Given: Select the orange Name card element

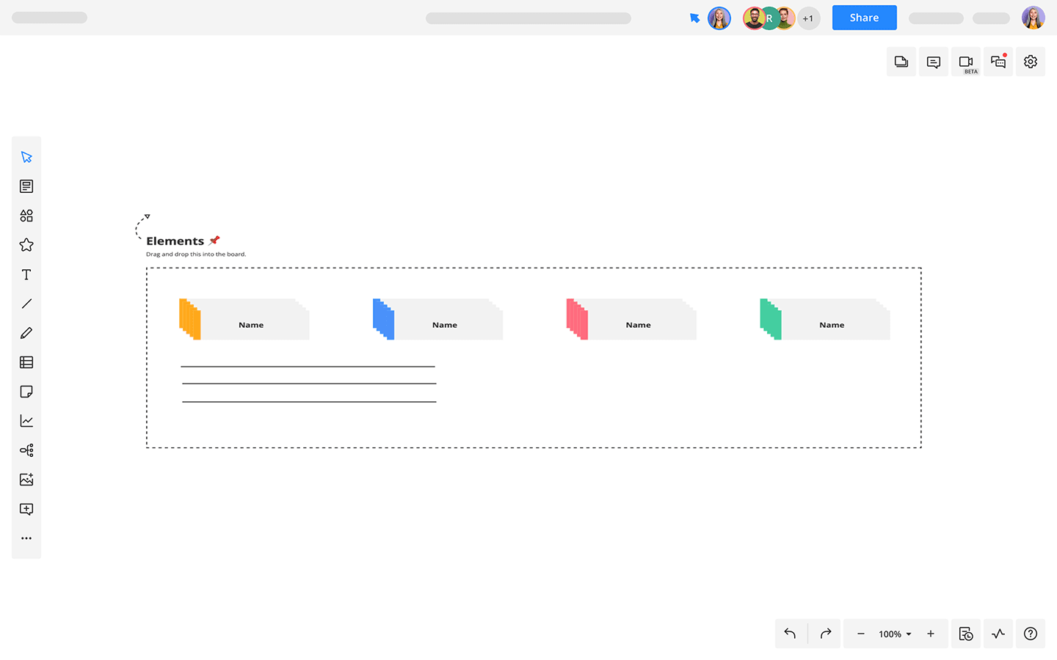Looking at the screenshot, I should tap(244, 319).
